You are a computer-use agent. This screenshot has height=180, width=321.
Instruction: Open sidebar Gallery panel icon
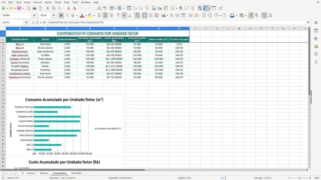(x=316, y=46)
